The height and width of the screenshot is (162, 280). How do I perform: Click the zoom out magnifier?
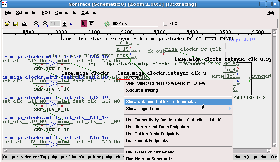[x=45, y=24]
